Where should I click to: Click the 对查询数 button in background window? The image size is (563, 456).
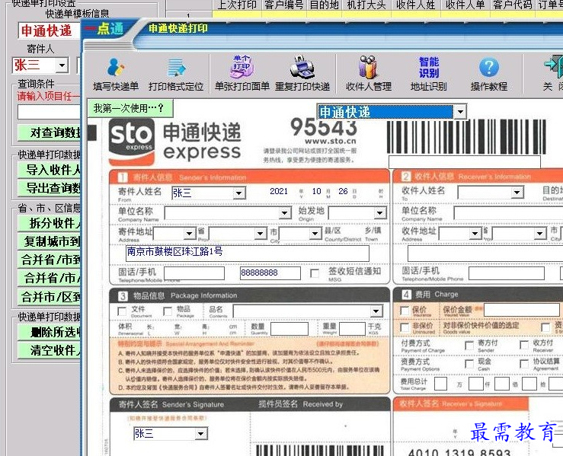[x=49, y=132]
